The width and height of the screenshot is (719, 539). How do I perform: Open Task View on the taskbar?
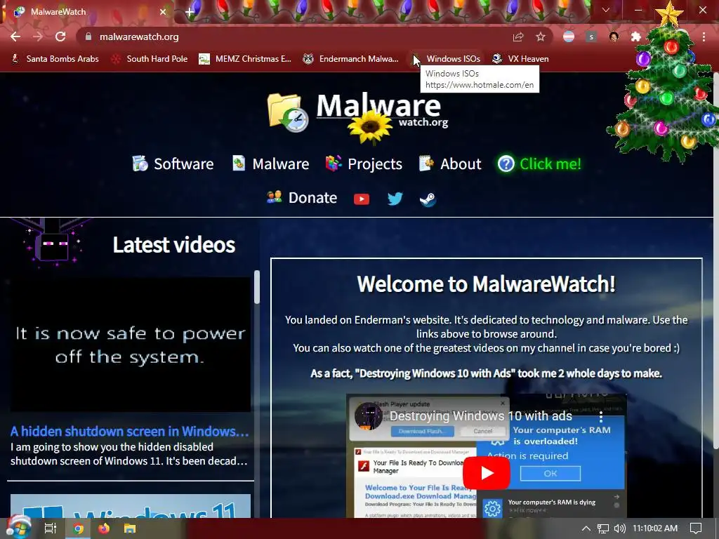click(x=51, y=528)
